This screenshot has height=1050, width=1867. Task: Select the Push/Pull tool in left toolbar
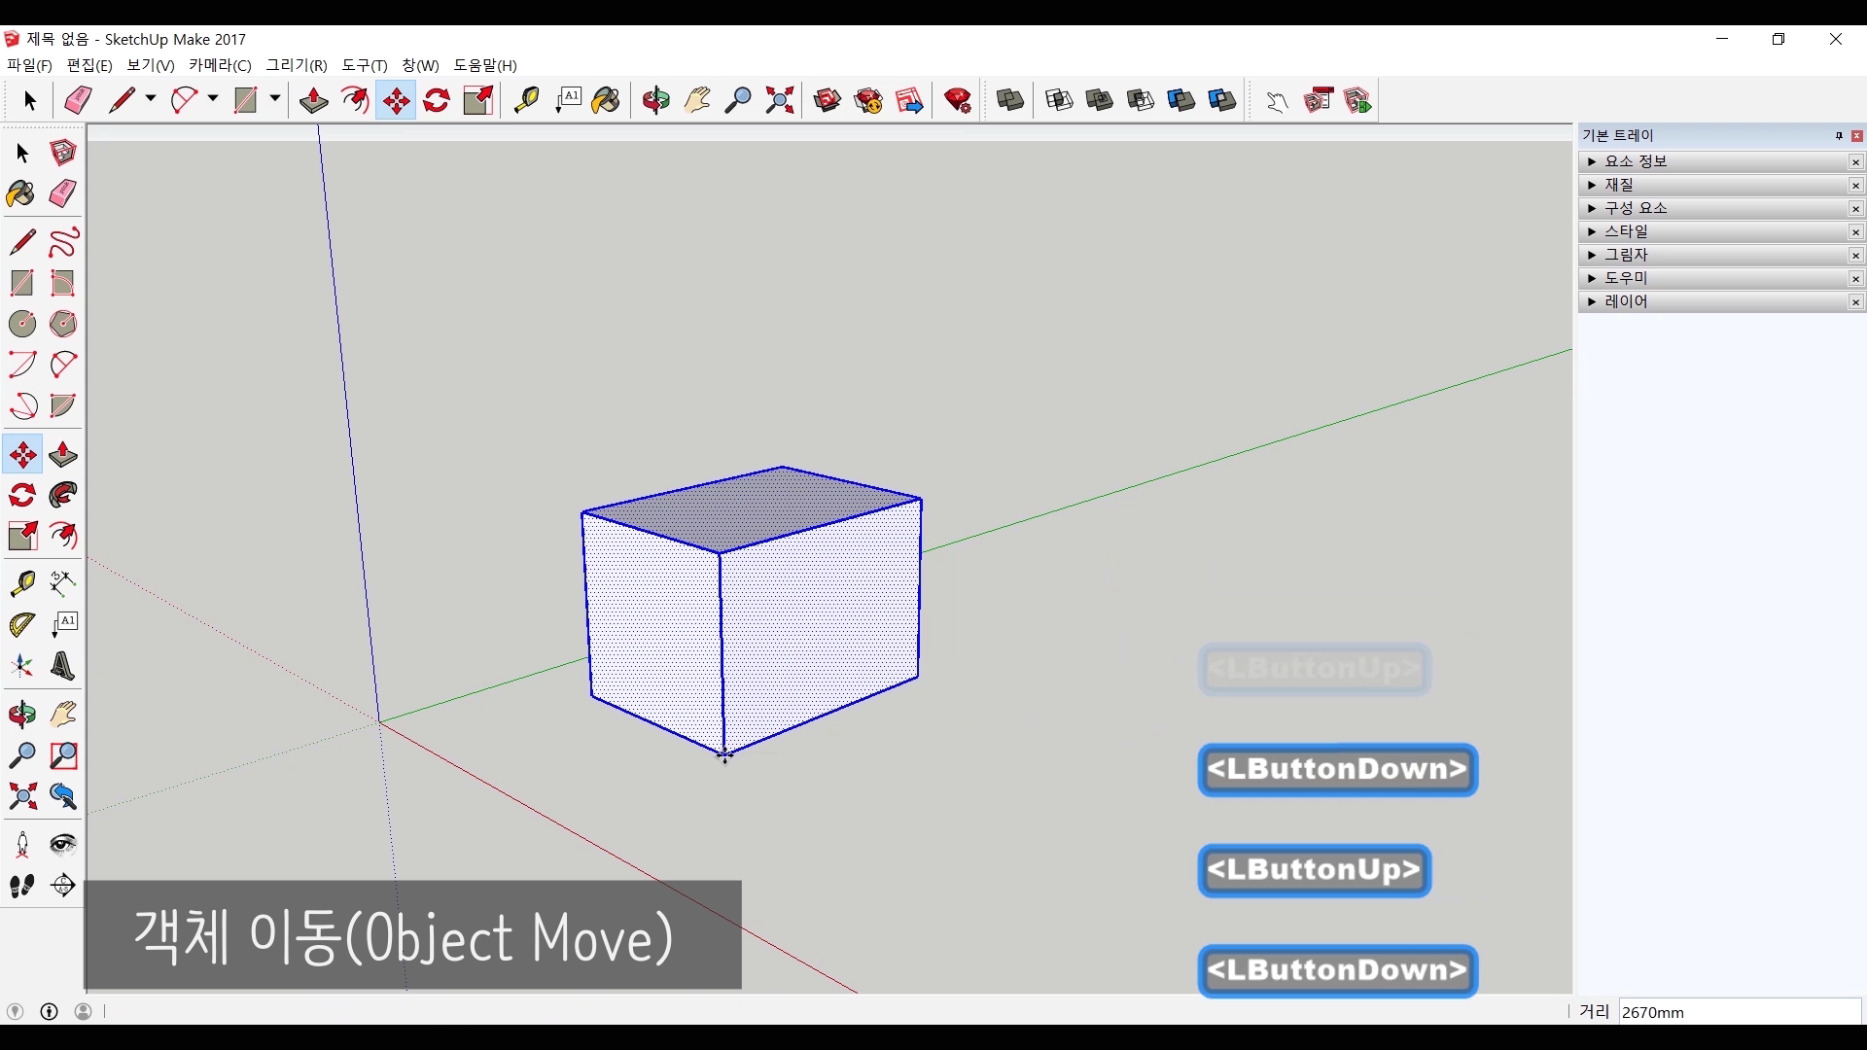click(x=63, y=455)
